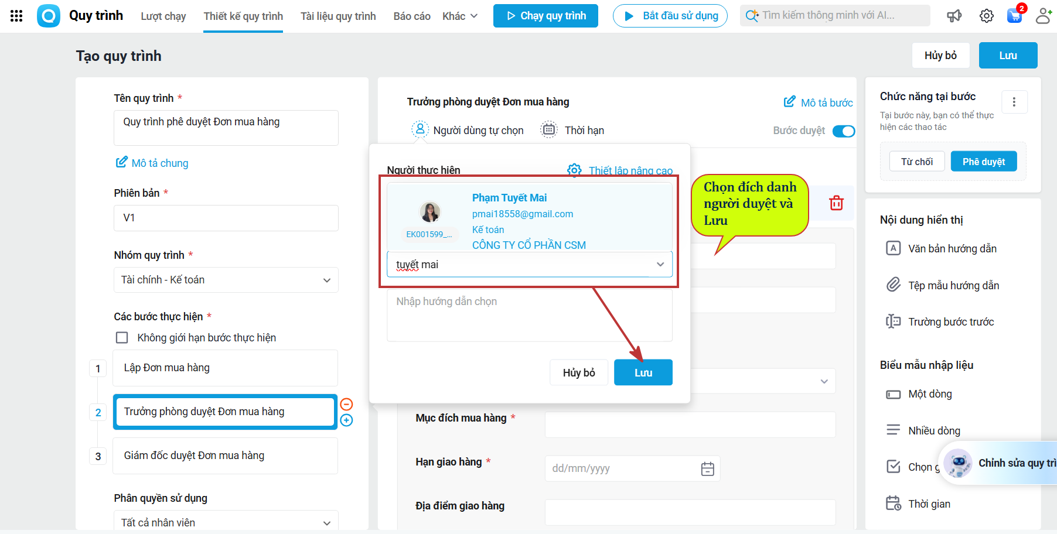Open the shopping cart with badge

[x=1015, y=15]
